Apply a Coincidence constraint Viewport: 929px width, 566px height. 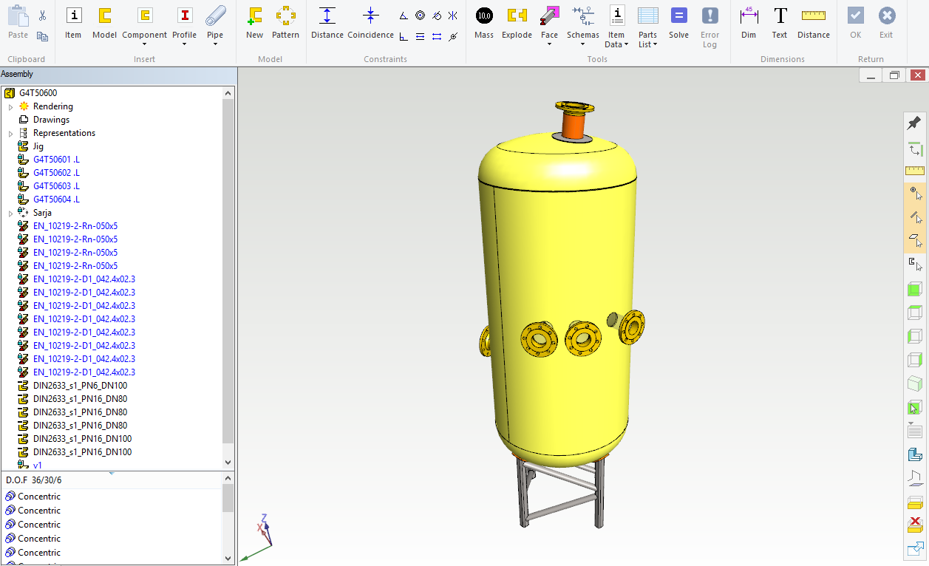pyautogui.click(x=371, y=22)
